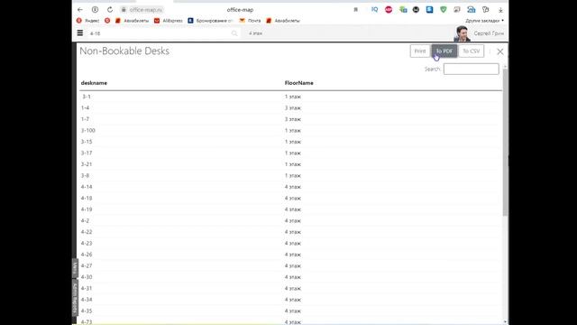
Task: Click floor cell of row 3-100
Action: 292,130
